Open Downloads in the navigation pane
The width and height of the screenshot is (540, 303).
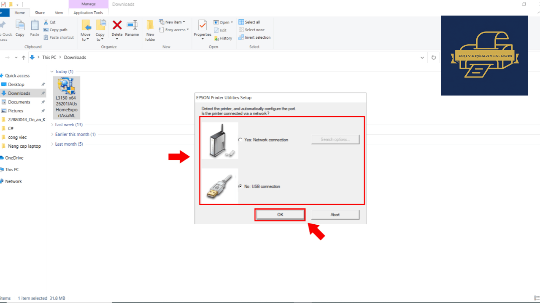[x=19, y=93]
